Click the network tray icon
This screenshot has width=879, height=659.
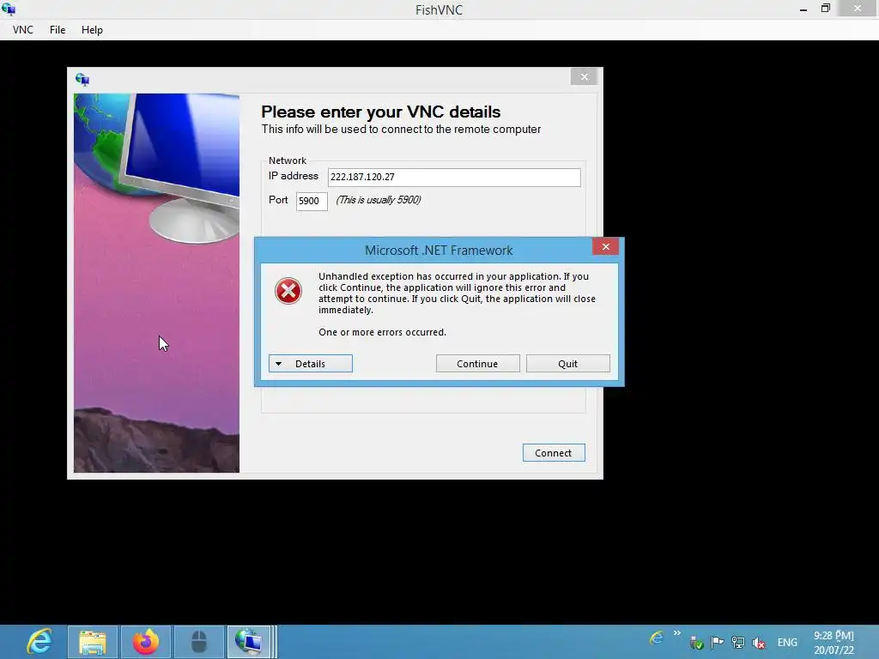coord(738,642)
